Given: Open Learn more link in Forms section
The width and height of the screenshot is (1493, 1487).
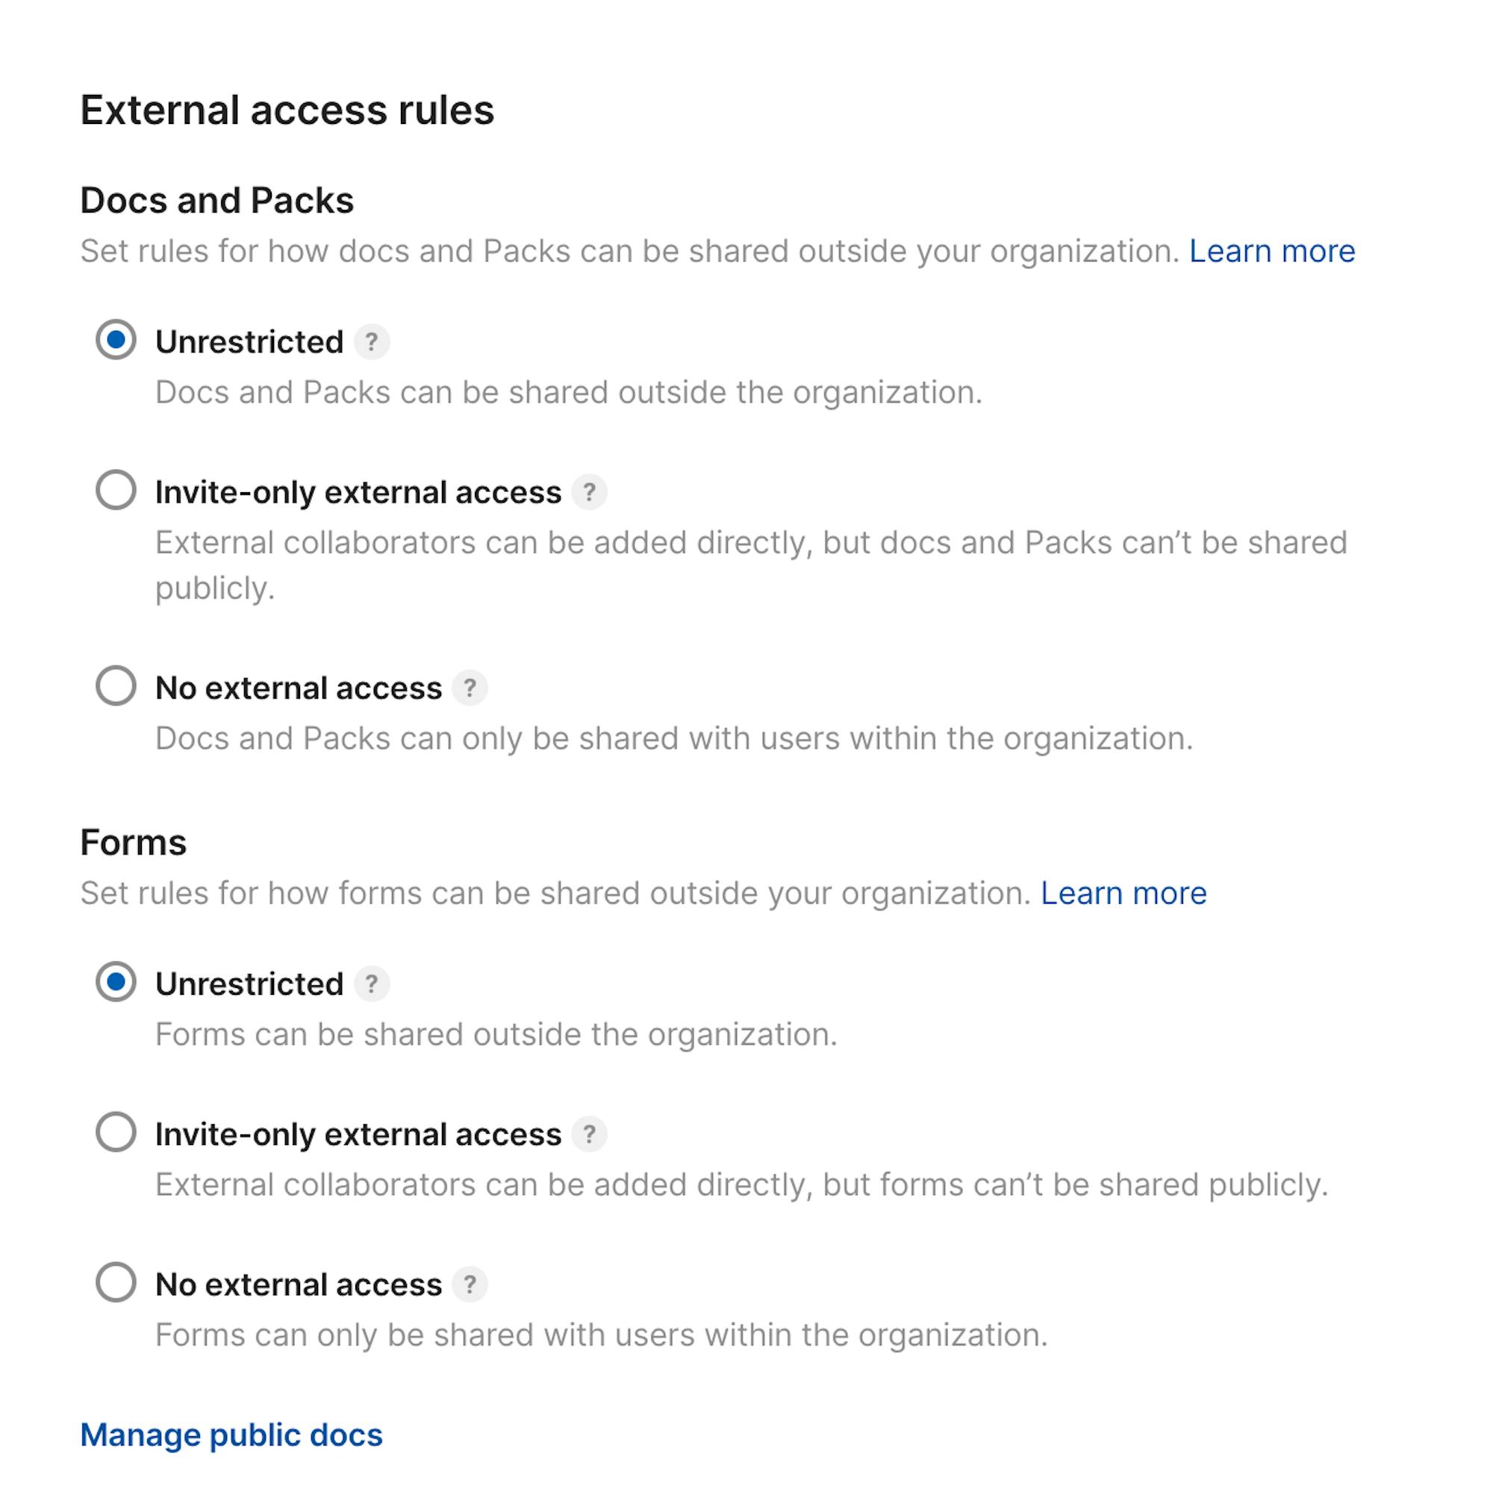Looking at the screenshot, I should [1123, 892].
